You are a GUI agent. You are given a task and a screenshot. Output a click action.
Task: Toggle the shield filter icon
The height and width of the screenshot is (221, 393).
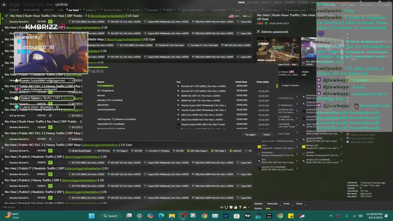click(x=231, y=207)
